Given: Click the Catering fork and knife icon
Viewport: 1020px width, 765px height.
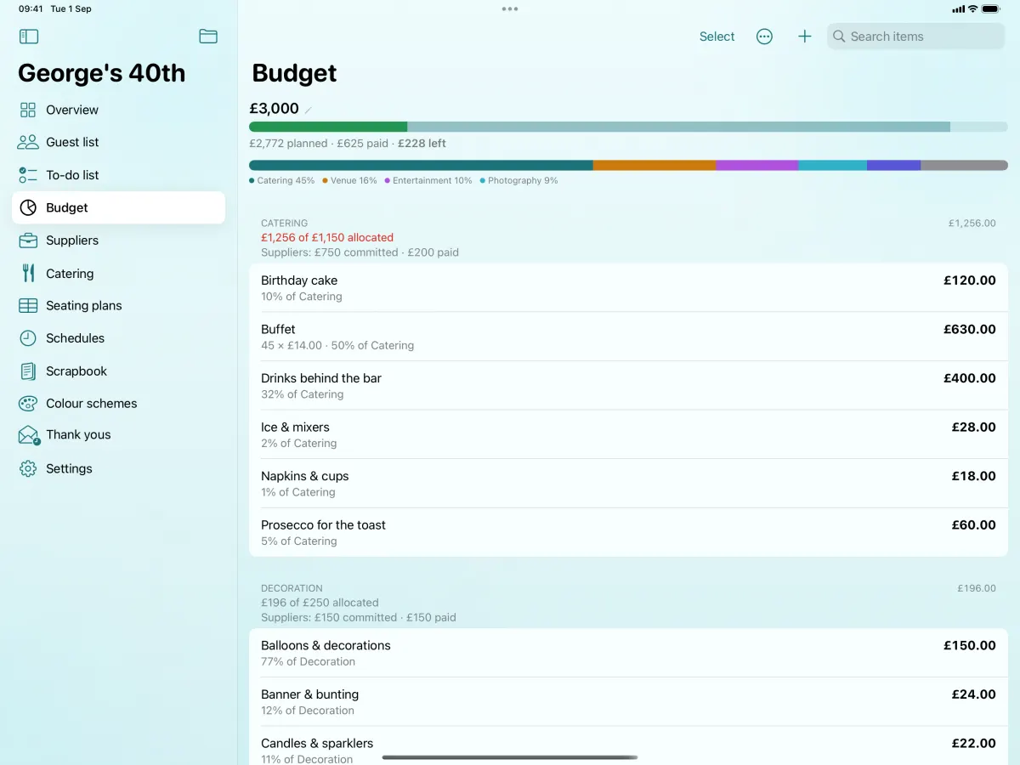Looking at the screenshot, I should 28,273.
